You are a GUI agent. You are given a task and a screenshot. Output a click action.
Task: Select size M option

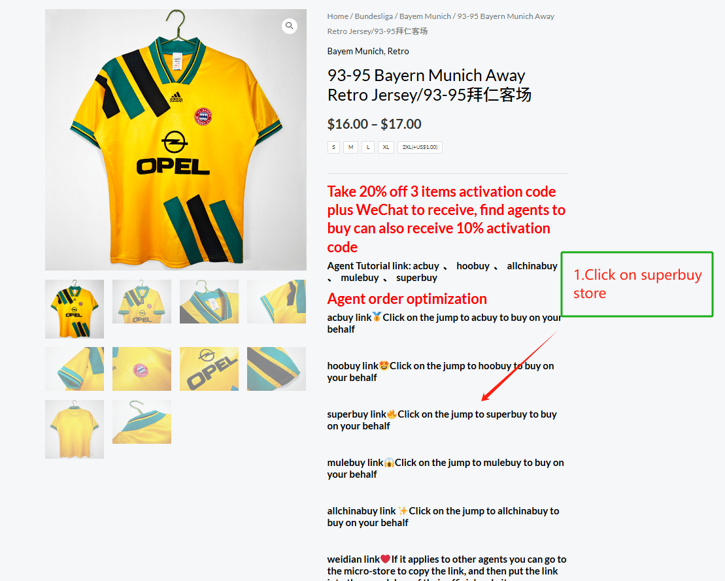(x=350, y=148)
